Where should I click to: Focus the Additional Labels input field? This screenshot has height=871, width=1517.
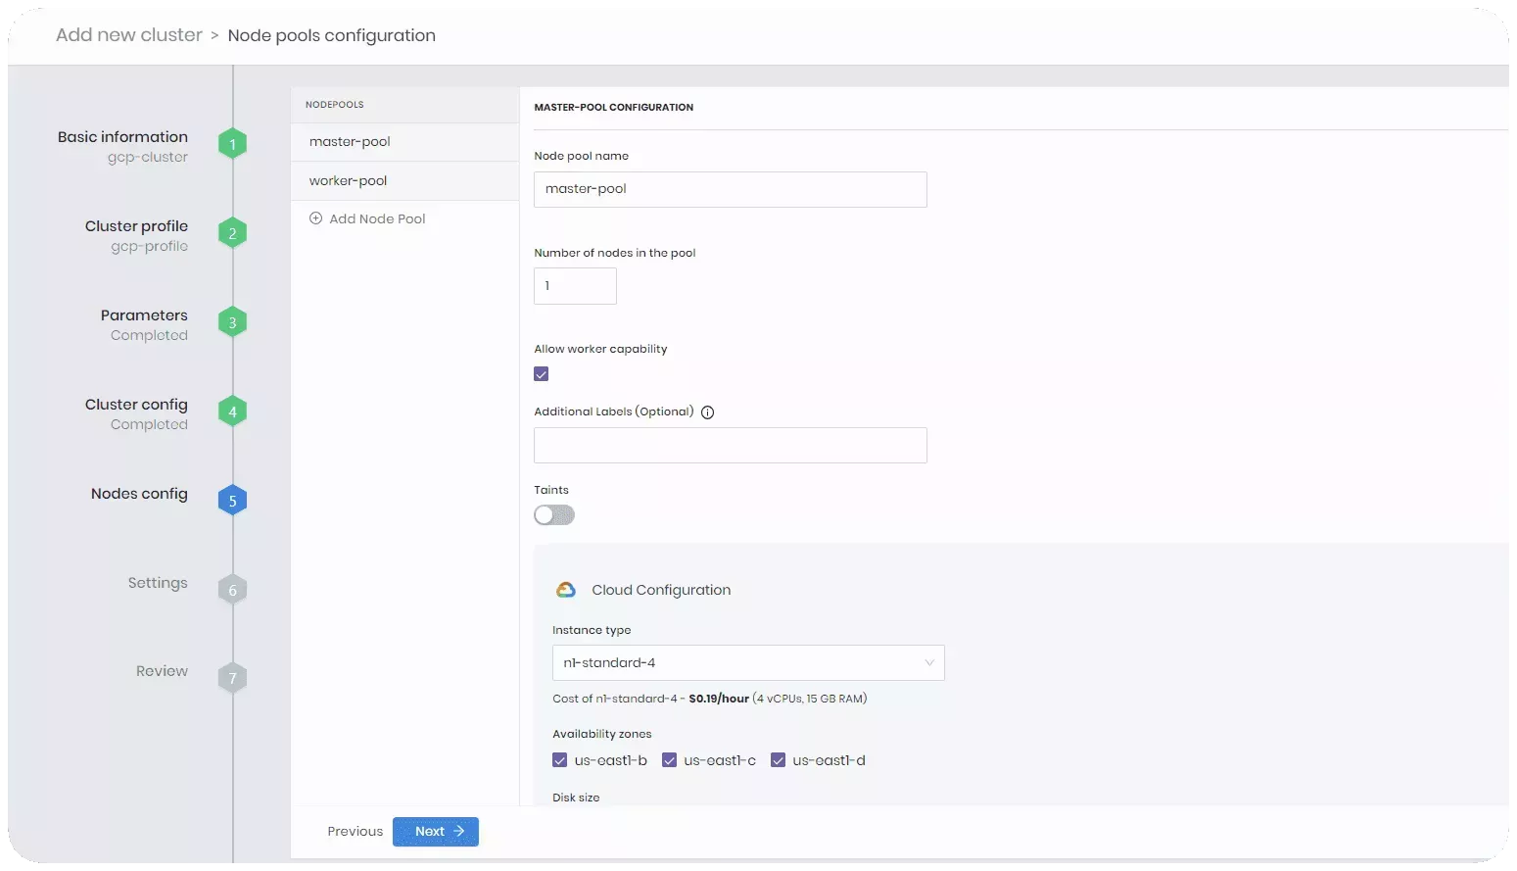click(731, 446)
